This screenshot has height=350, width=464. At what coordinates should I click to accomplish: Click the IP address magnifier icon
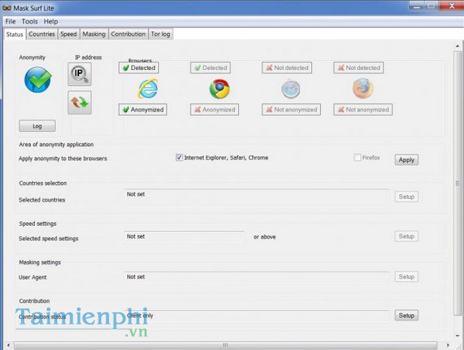click(79, 75)
